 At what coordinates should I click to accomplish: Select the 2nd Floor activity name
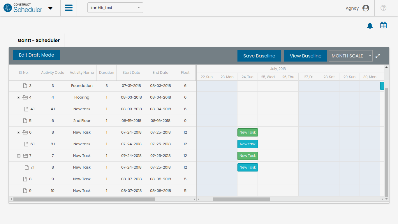82,121
